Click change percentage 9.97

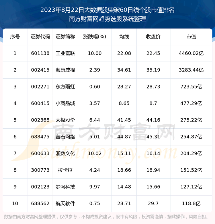coord(95,187)
